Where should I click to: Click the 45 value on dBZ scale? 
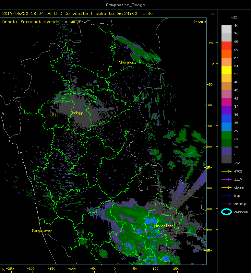pyautogui.click(x=236, y=90)
